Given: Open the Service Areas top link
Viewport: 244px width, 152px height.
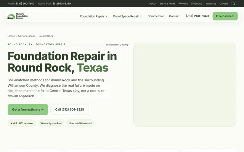Looking at the screenshot, I should tap(167, 3).
